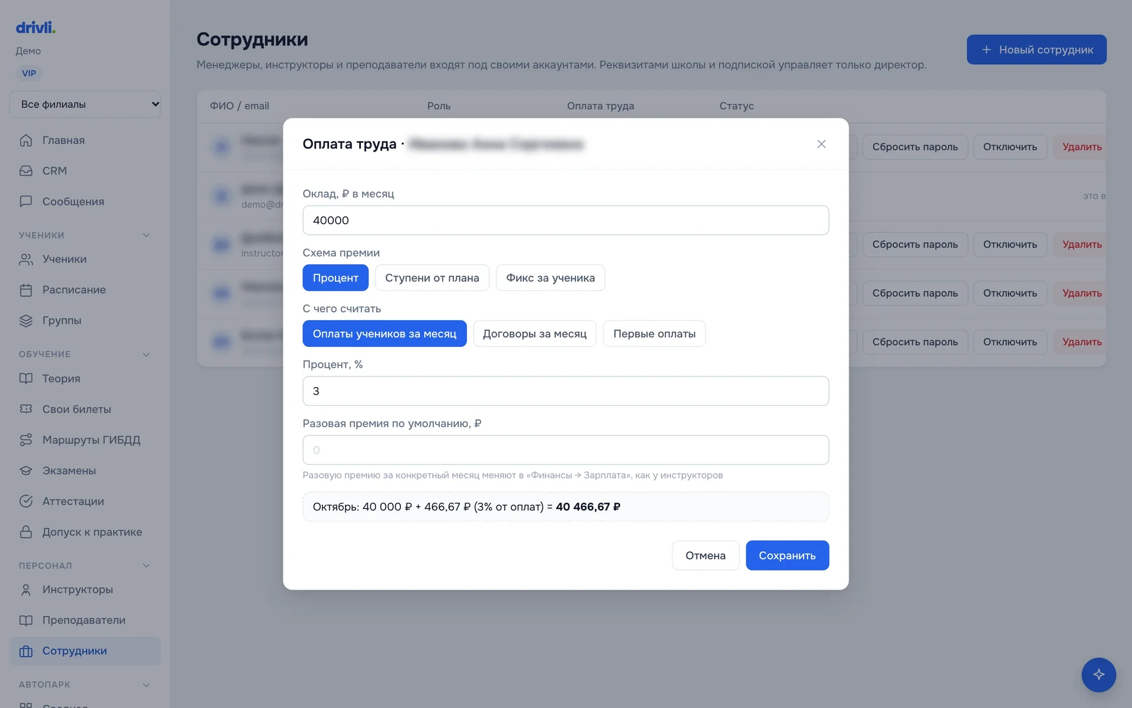Focus the Процент, % input field
The image size is (1132, 708).
(x=566, y=391)
